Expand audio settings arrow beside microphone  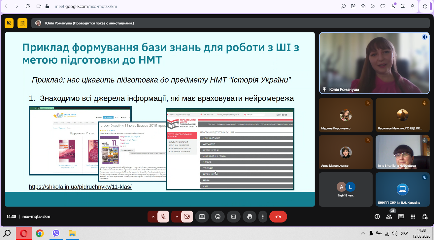coord(153,217)
